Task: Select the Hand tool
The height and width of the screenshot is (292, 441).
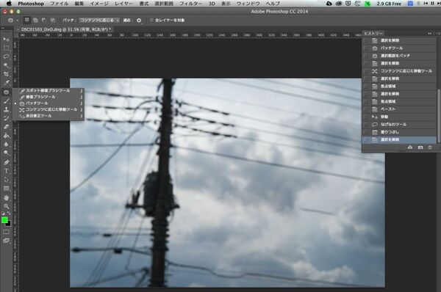Action: click(x=6, y=197)
